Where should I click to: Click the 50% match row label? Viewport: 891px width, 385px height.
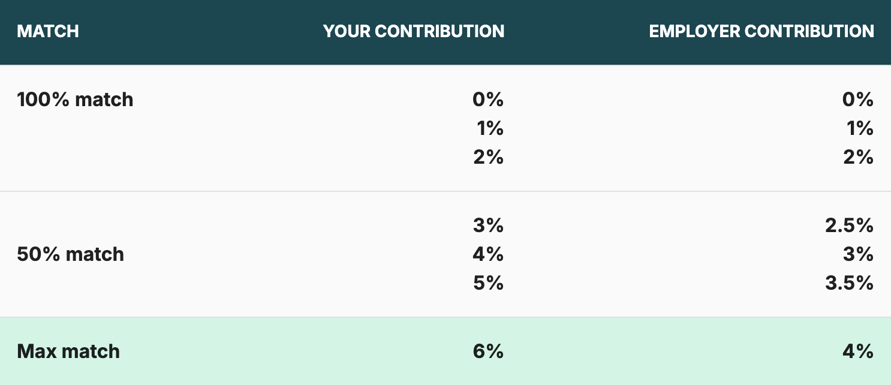point(70,254)
